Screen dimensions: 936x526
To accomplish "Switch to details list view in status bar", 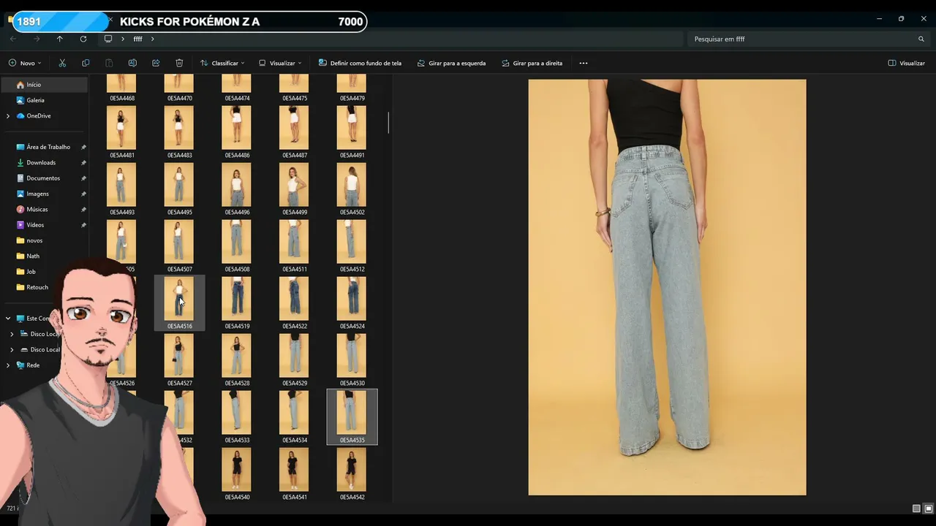I will coord(916,508).
